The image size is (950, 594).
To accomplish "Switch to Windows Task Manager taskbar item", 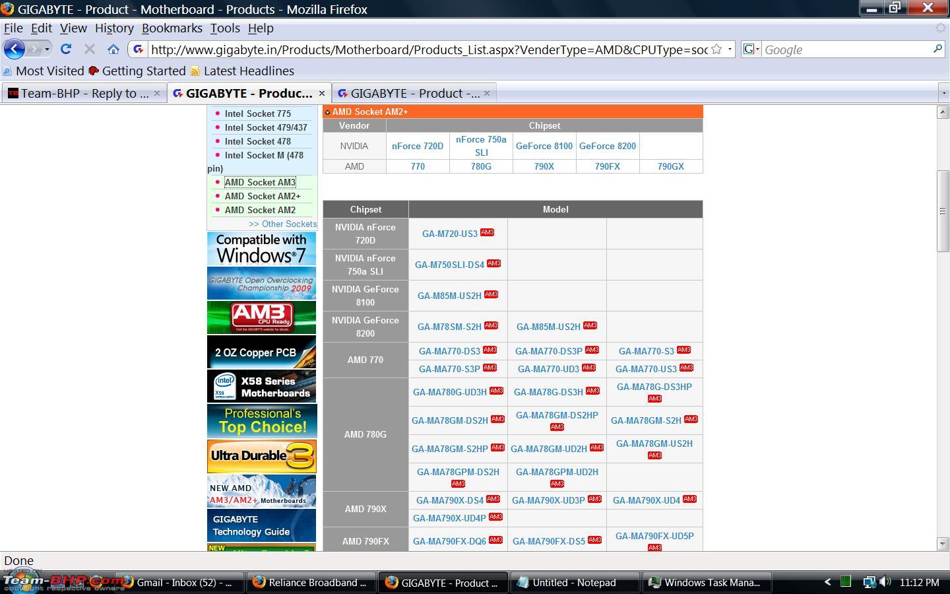I will (x=706, y=582).
